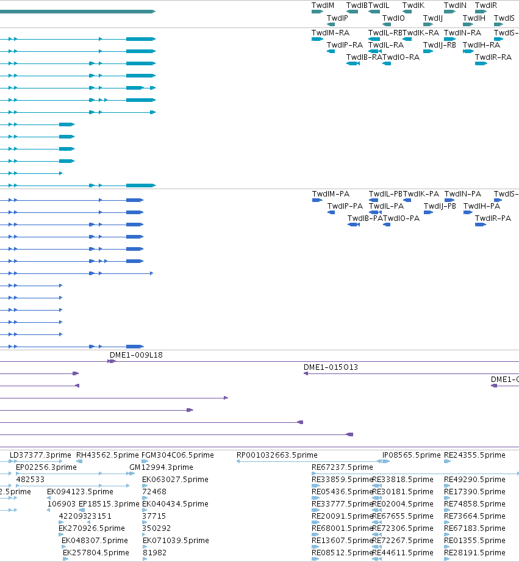
Task: Click the TwdlL-PA protein label
Action: tap(386, 206)
